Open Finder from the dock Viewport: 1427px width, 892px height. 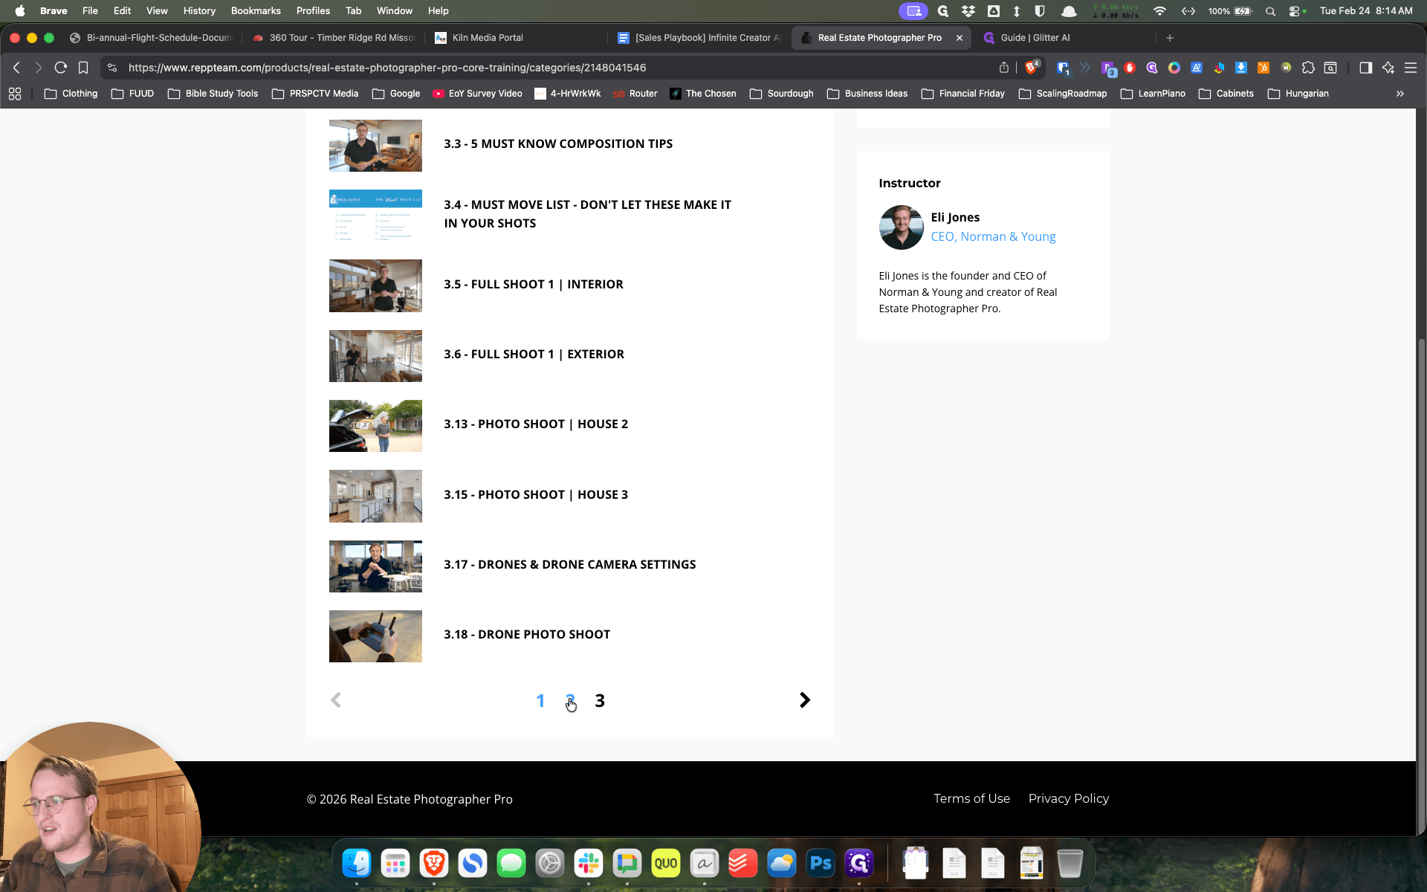tap(357, 863)
